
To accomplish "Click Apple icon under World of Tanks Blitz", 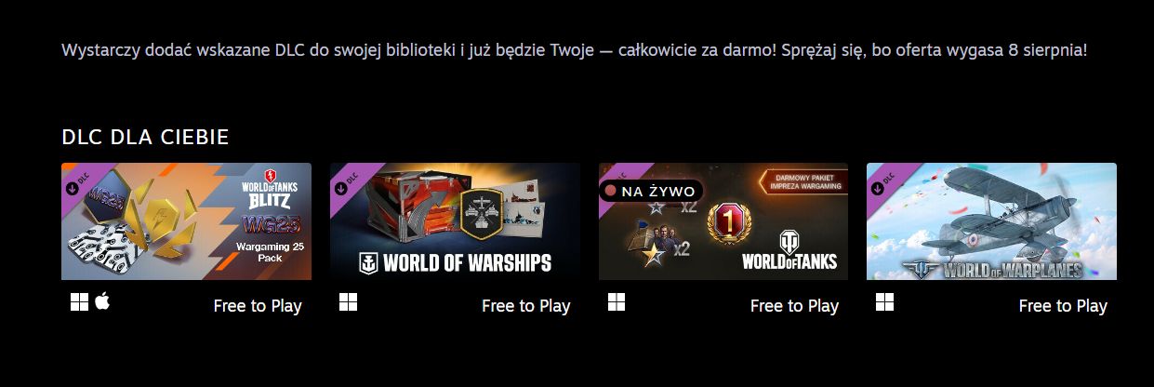I will tap(102, 301).
